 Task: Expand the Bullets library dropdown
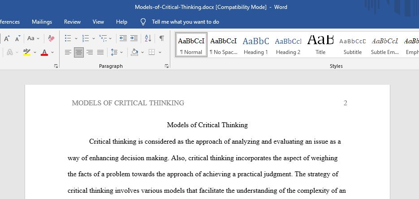coord(76,38)
